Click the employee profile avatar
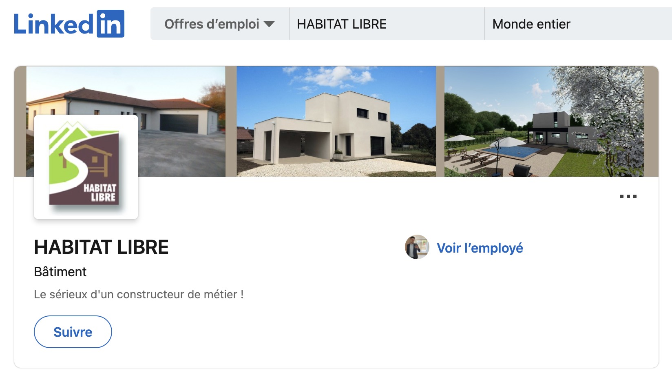The height and width of the screenshot is (373, 672). [x=417, y=247]
